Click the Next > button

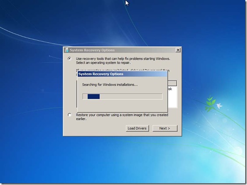[165, 128]
